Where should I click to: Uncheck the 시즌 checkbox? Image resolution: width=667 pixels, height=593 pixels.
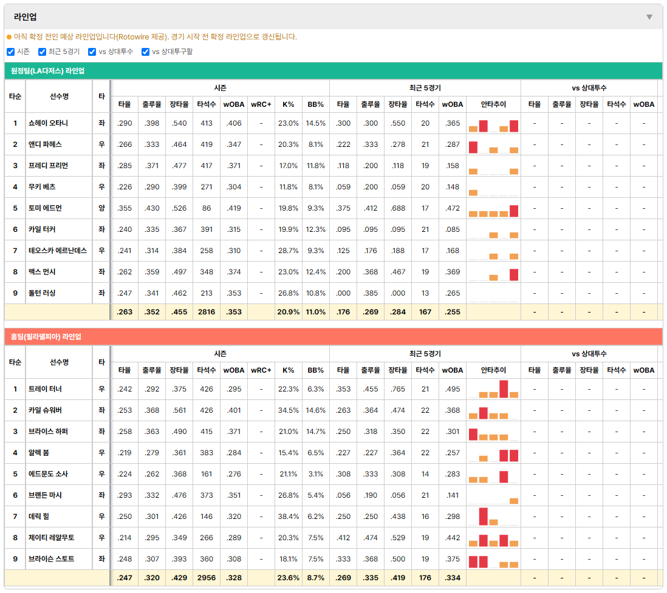click(11, 52)
